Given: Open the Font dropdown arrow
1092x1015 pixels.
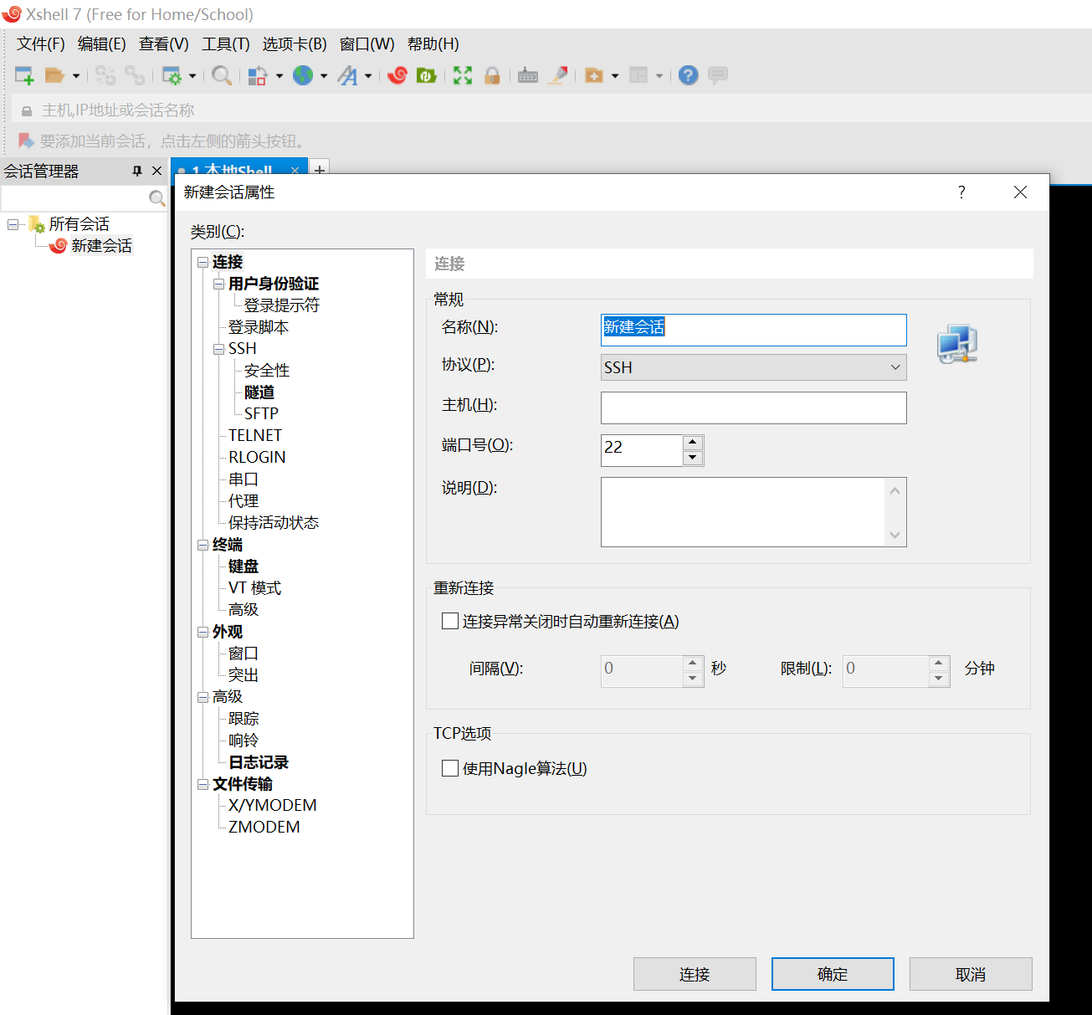Looking at the screenshot, I should click(x=368, y=75).
